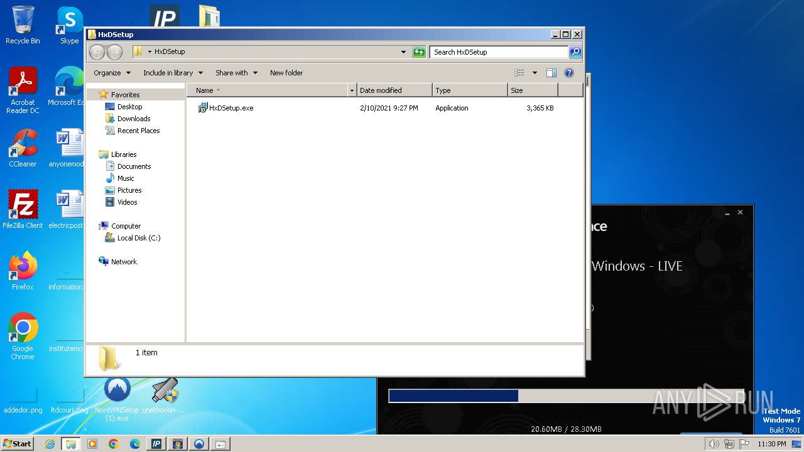Screen dimensions: 804x452
Task: Click the search magnifier icon
Action: point(575,52)
